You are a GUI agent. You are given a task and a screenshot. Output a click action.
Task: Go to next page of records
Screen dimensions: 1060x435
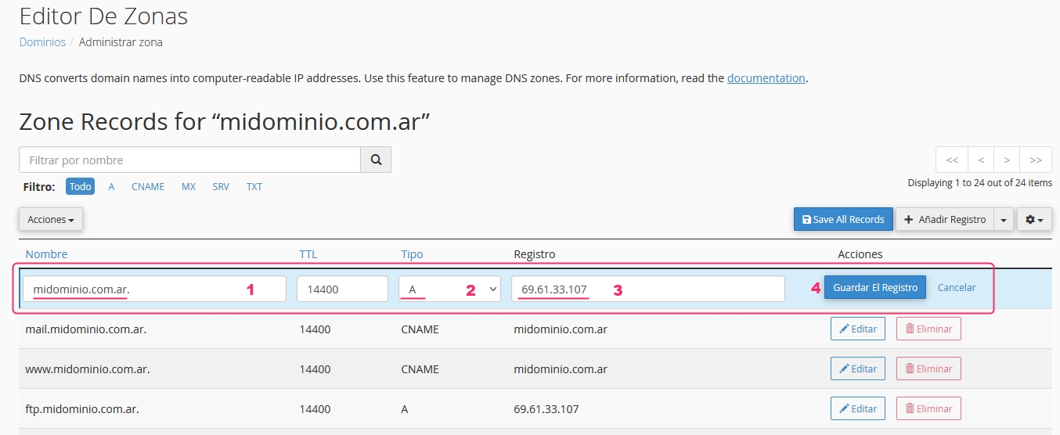[1006, 160]
